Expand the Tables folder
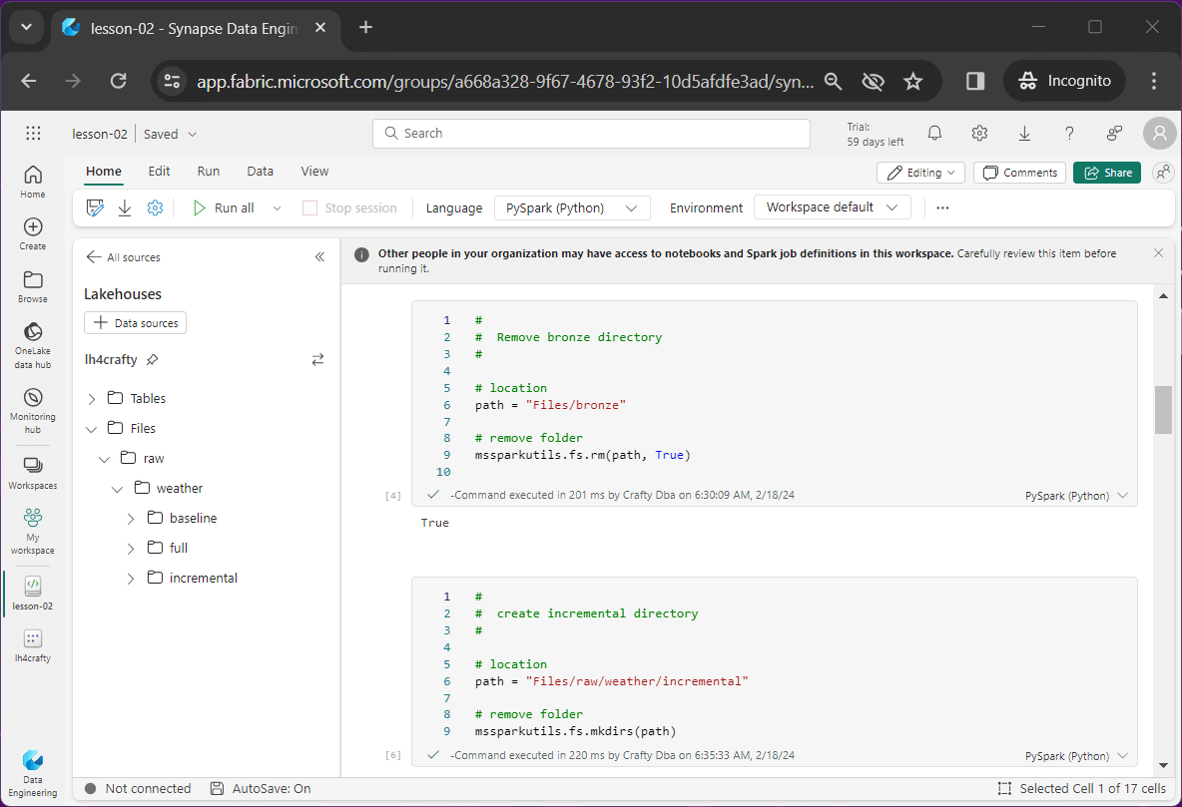 pyautogui.click(x=92, y=399)
